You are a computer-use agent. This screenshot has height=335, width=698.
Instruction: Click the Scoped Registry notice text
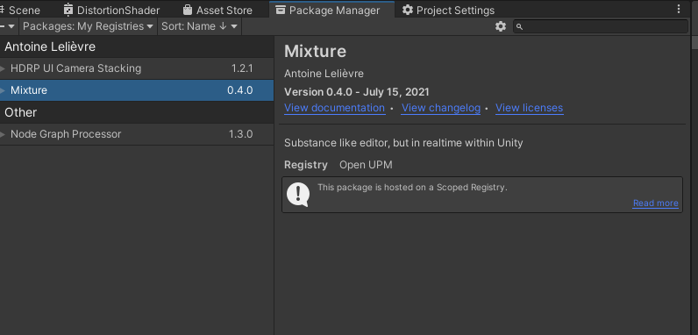point(412,188)
